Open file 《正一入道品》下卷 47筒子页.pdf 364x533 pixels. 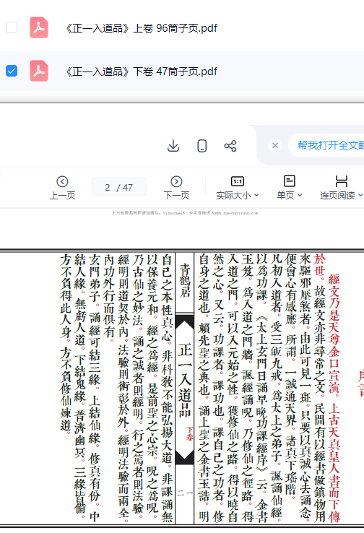pyautogui.click(x=141, y=71)
